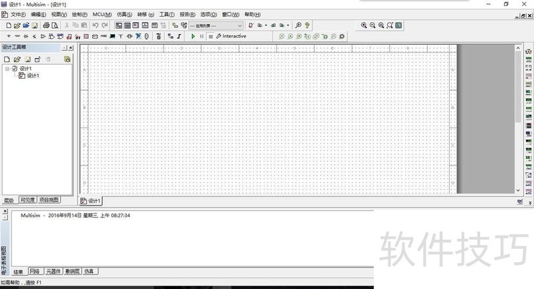Place hierarchical block

pyautogui.click(x=171, y=36)
